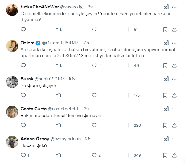185x163 pixels.
Task: Reply to Adnan Özsoy's 'Hocam gıda?' tweet
Action: coord(24,155)
